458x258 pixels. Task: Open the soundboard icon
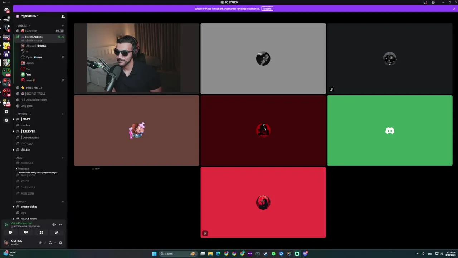57,233
